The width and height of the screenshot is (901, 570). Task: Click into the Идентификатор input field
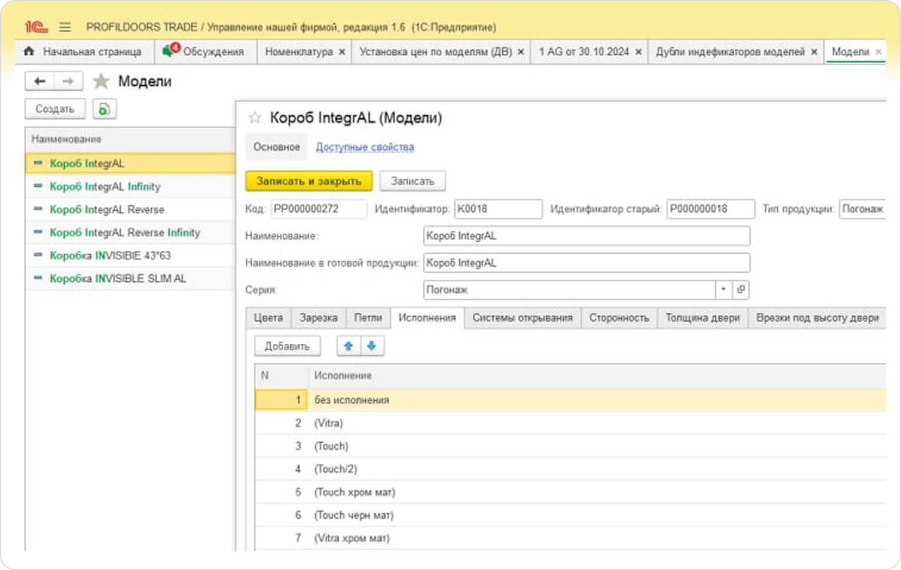[497, 209]
